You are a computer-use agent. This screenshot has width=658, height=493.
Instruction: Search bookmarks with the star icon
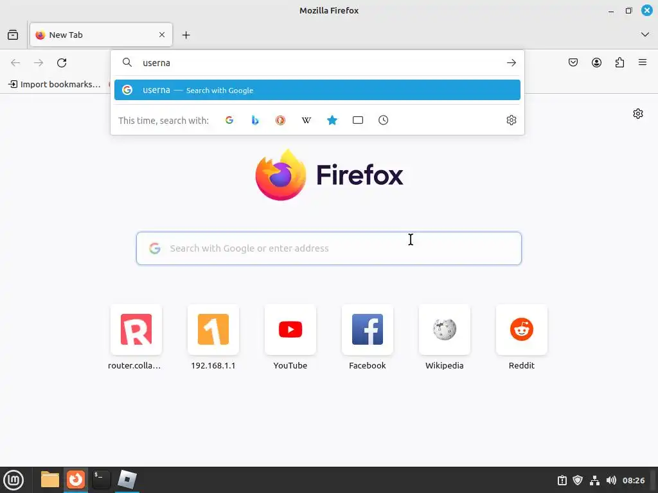332,120
